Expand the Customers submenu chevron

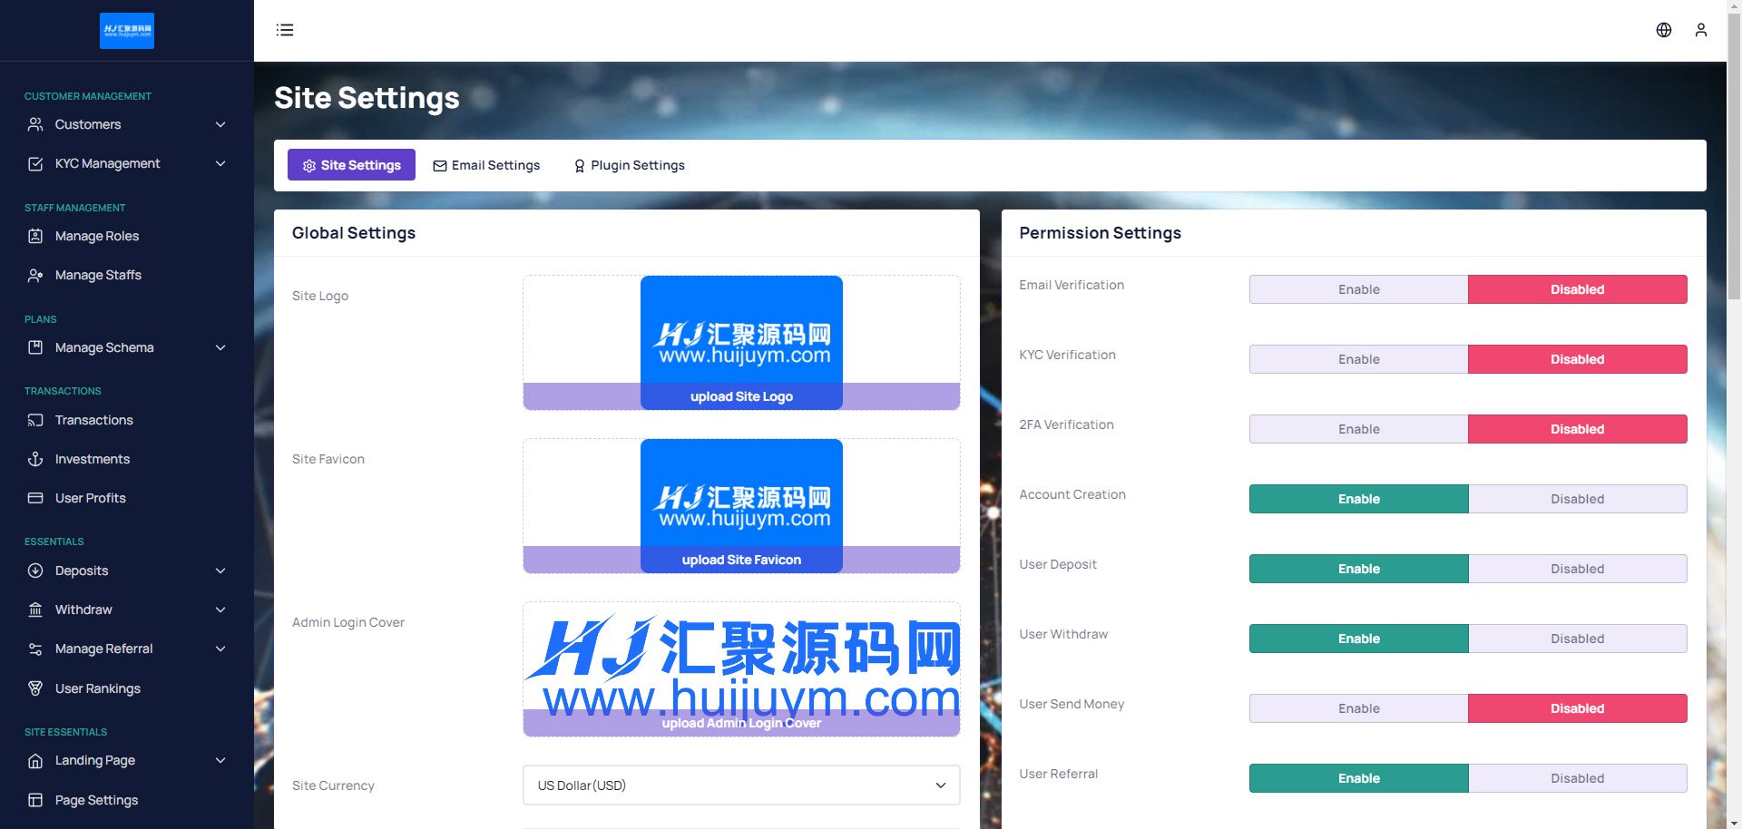click(x=220, y=124)
